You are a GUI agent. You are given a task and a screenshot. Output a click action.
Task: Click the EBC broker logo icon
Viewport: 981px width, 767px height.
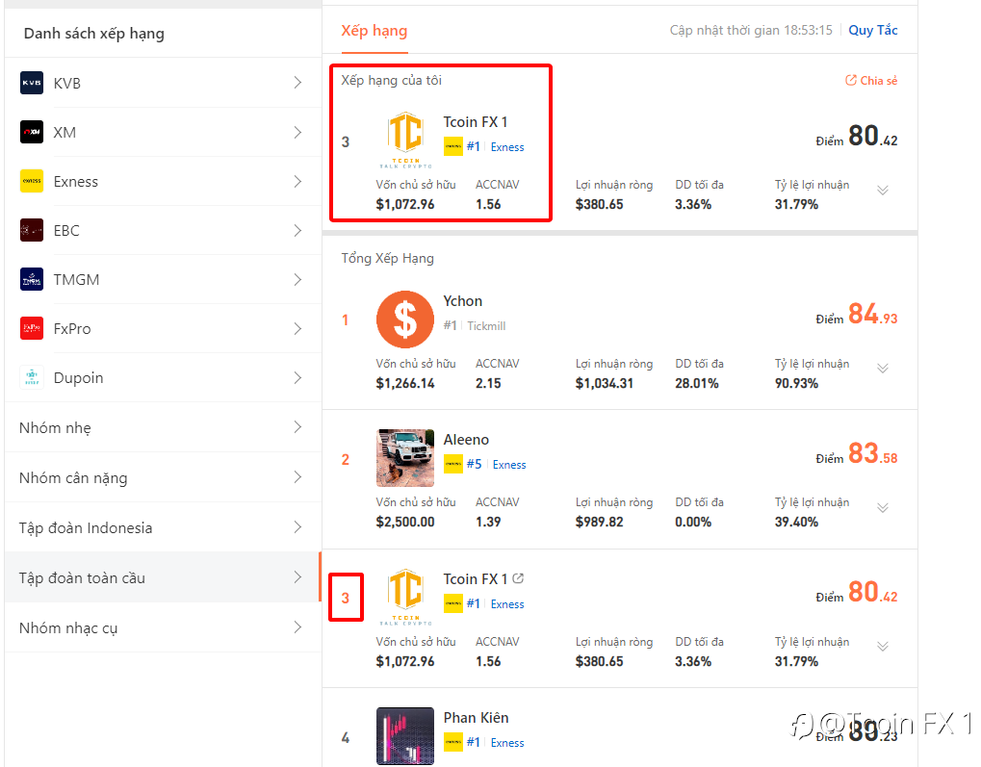point(32,230)
